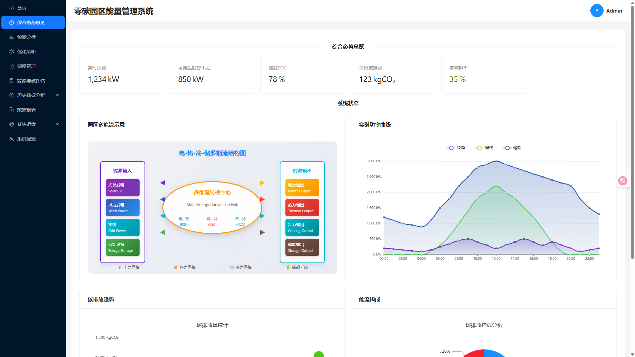Toggle the 负荷 series in power curve legend
The image size is (635, 357).
[x=456, y=148]
